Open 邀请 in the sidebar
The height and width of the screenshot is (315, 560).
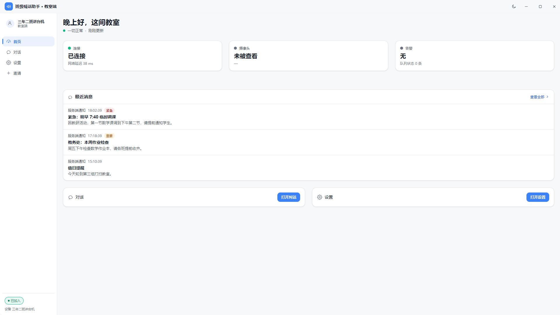pos(29,73)
